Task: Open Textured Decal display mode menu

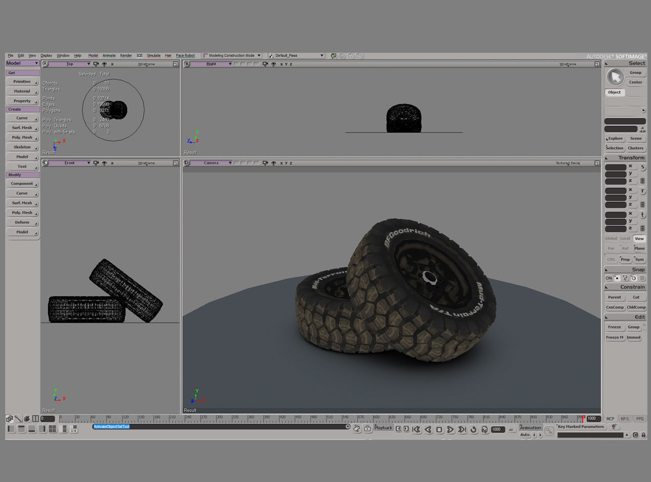Action: point(568,163)
